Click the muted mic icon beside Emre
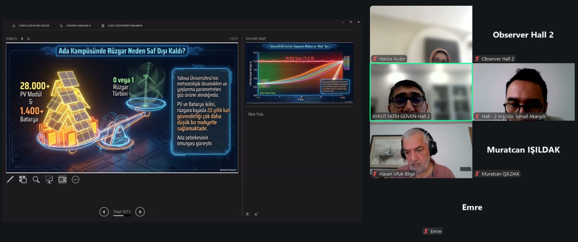 tap(426, 231)
